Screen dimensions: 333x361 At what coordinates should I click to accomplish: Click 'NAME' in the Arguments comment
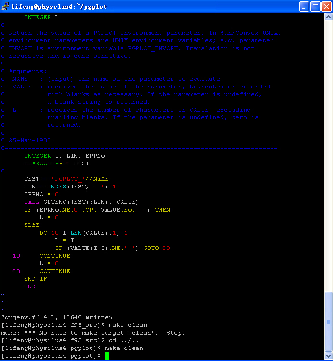[x=20, y=79]
